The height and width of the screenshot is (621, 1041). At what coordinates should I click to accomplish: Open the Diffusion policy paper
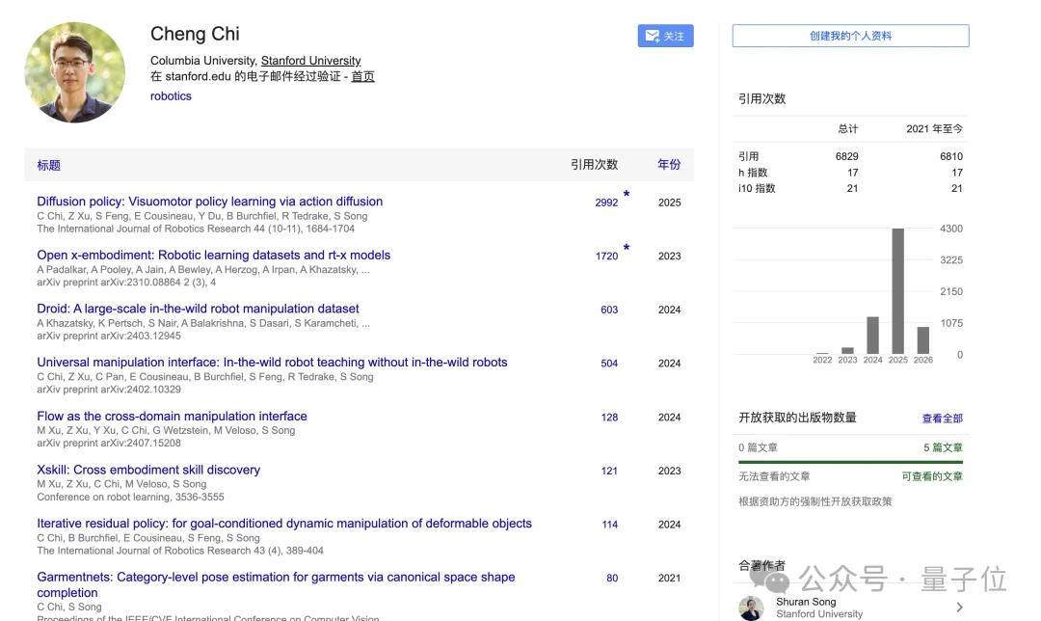pyautogui.click(x=209, y=202)
